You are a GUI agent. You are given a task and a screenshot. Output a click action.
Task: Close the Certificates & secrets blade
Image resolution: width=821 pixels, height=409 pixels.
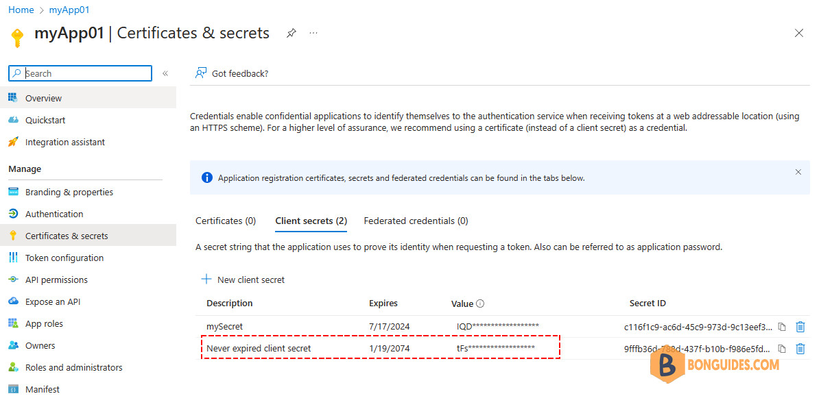(x=799, y=33)
